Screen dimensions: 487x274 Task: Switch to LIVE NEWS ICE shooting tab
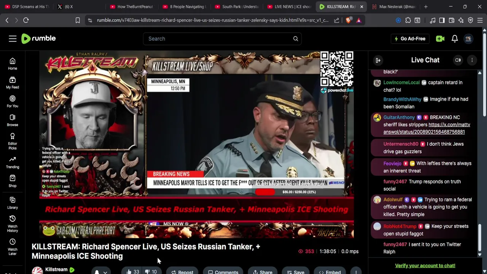click(x=288, y=6)
